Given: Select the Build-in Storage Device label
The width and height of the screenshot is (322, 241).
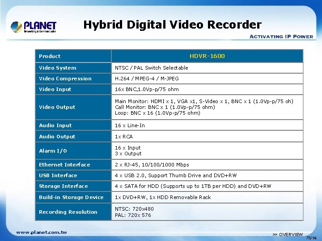Looking at the screenshot, I should point(71,197).
